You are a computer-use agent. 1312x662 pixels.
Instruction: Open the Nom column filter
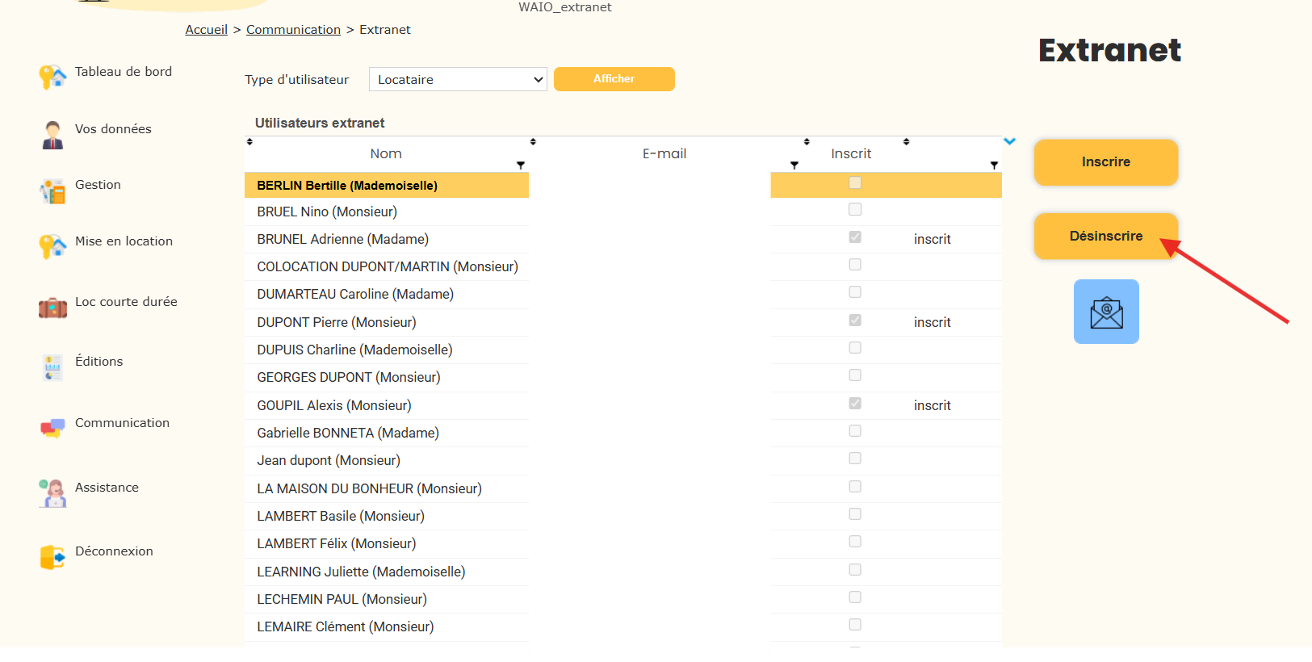pos(521,165)
